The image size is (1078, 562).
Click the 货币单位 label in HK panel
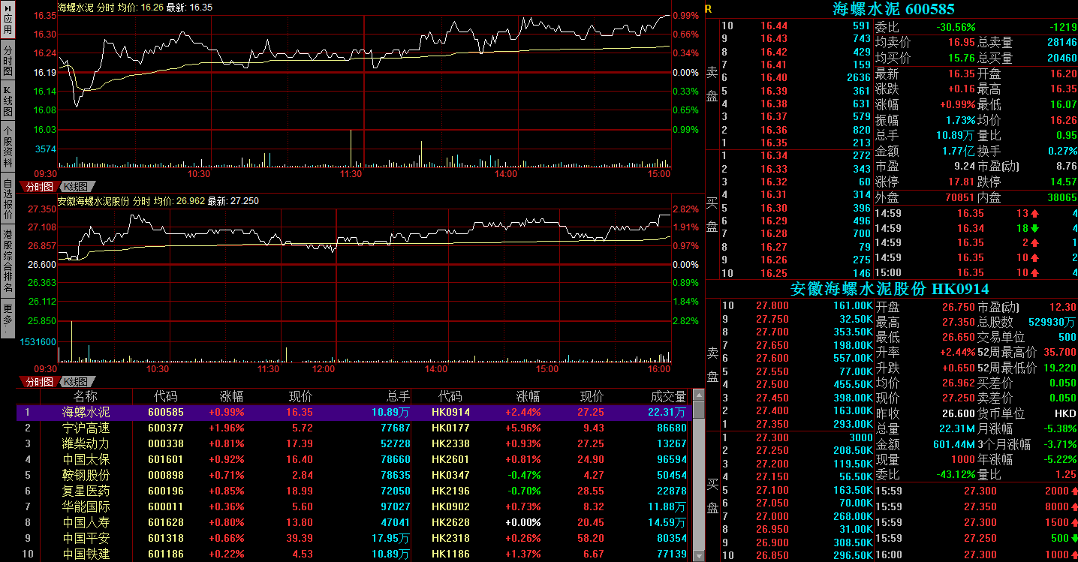click(x=1001, y=413)
